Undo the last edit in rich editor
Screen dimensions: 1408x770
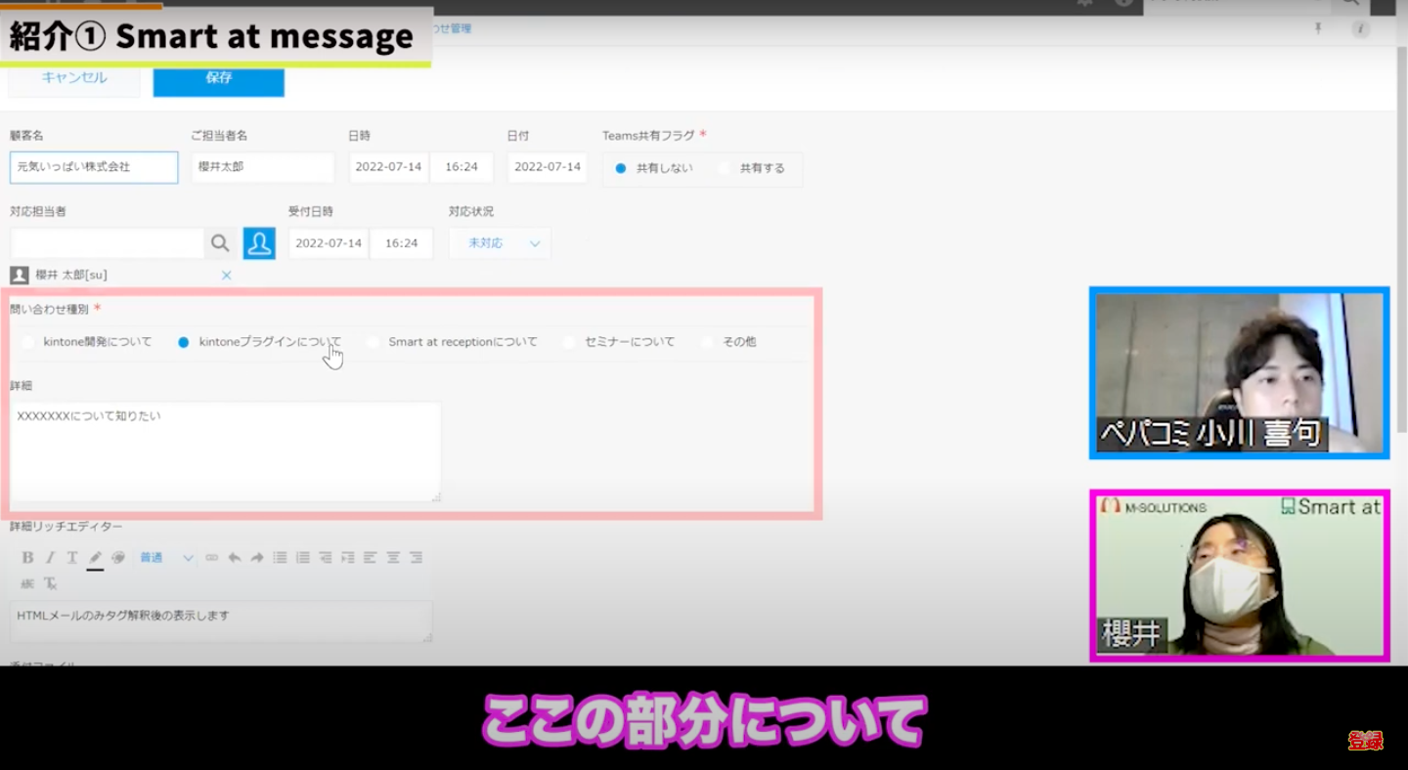tap(235, 558)
